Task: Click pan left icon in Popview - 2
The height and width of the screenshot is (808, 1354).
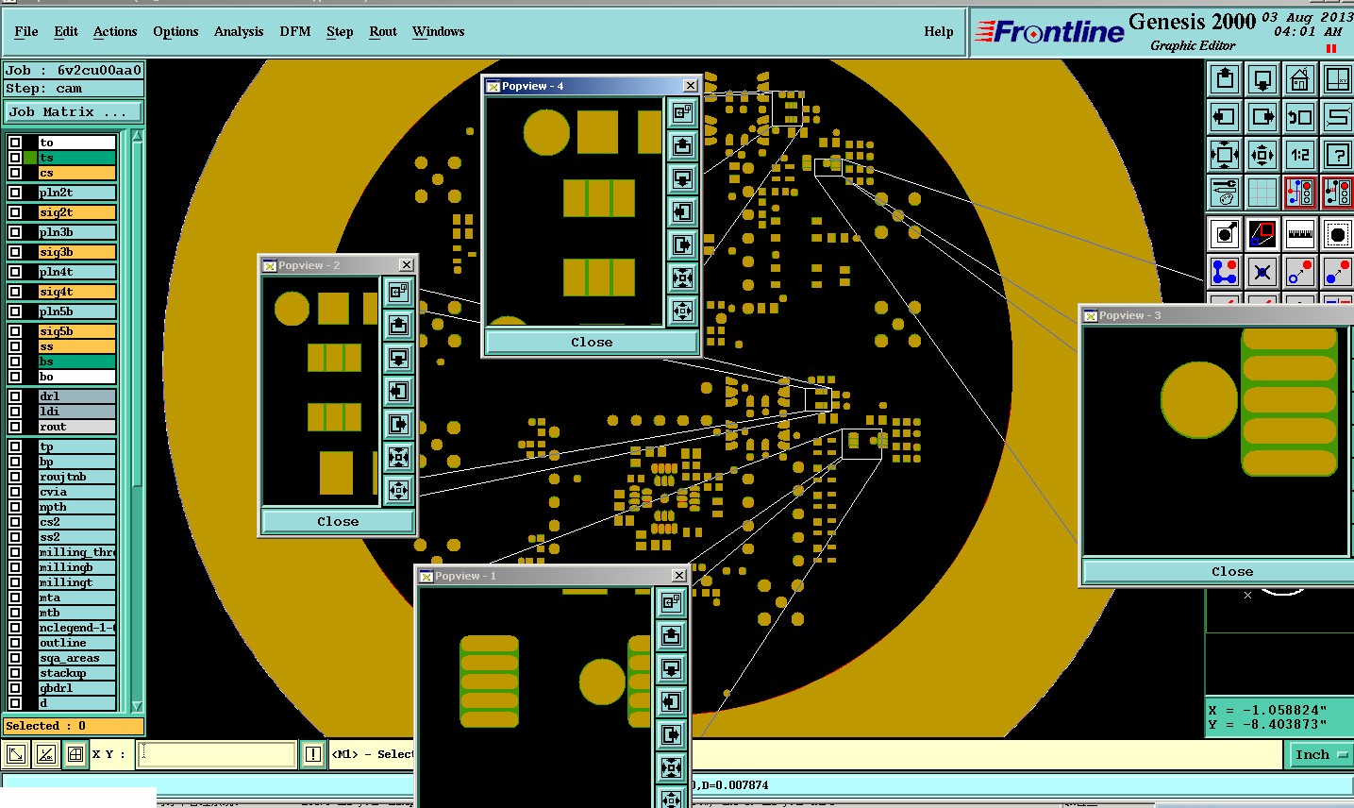Action: pyautogui.click(x=398, y=392)
